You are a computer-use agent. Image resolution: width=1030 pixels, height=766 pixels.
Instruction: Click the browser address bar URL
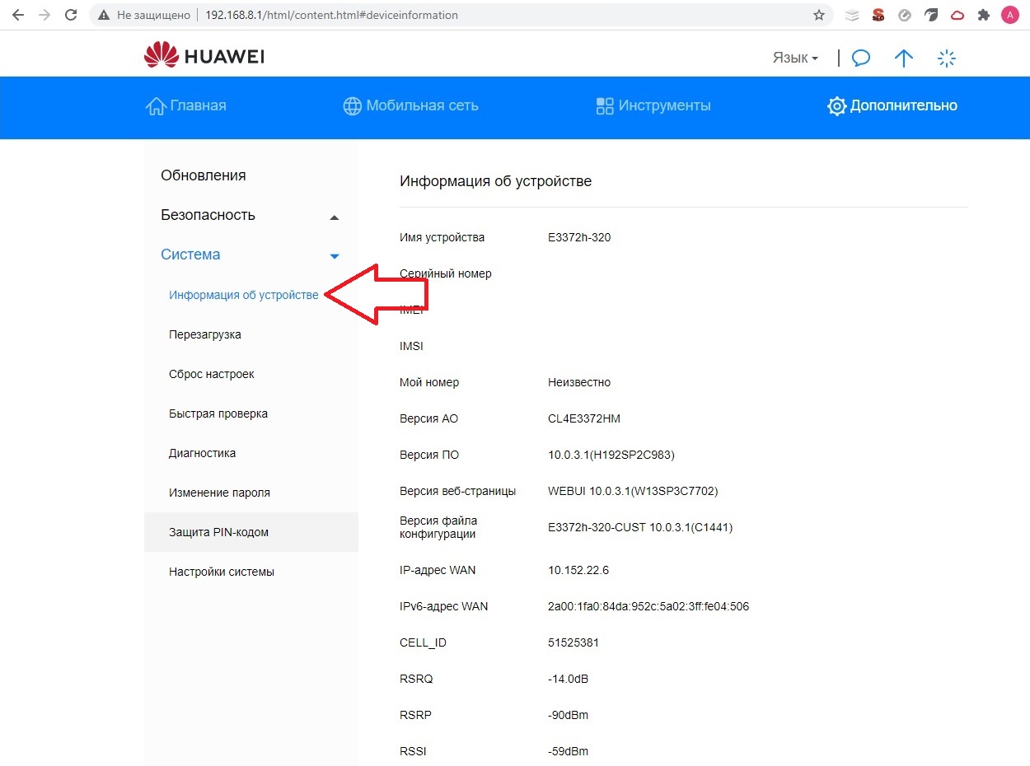pos(331,15)
